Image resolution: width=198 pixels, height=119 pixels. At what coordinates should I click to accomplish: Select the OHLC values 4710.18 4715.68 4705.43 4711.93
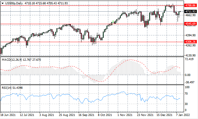coord(46,3)
